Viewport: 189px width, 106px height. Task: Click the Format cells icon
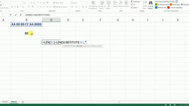pos(126,3)
